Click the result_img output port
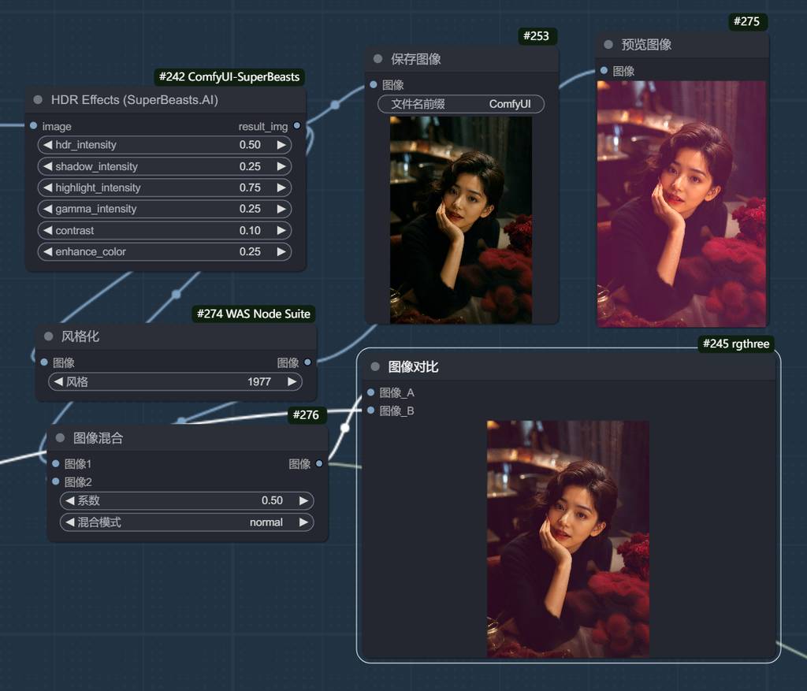The height and width of the screenshot is (691, 807). [x=296, y=126]
